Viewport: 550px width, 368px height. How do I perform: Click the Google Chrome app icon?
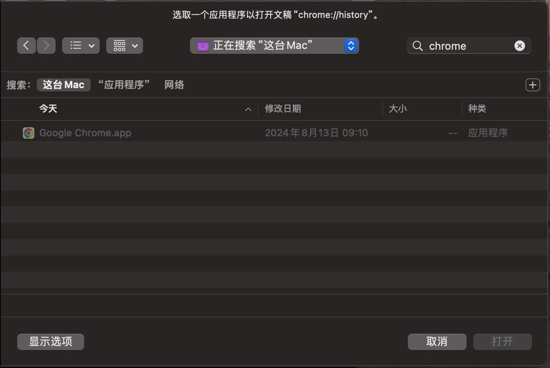coord(29,133)
